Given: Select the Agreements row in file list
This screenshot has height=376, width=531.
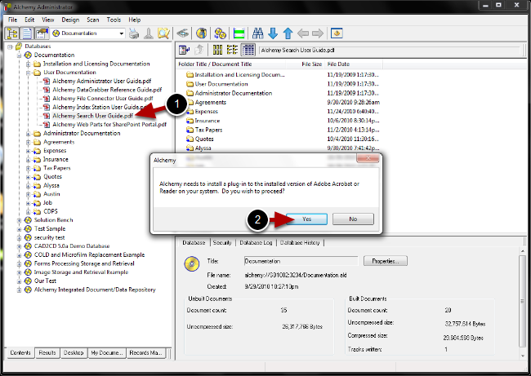Looking at the screenshot, I should pos(210,103).
